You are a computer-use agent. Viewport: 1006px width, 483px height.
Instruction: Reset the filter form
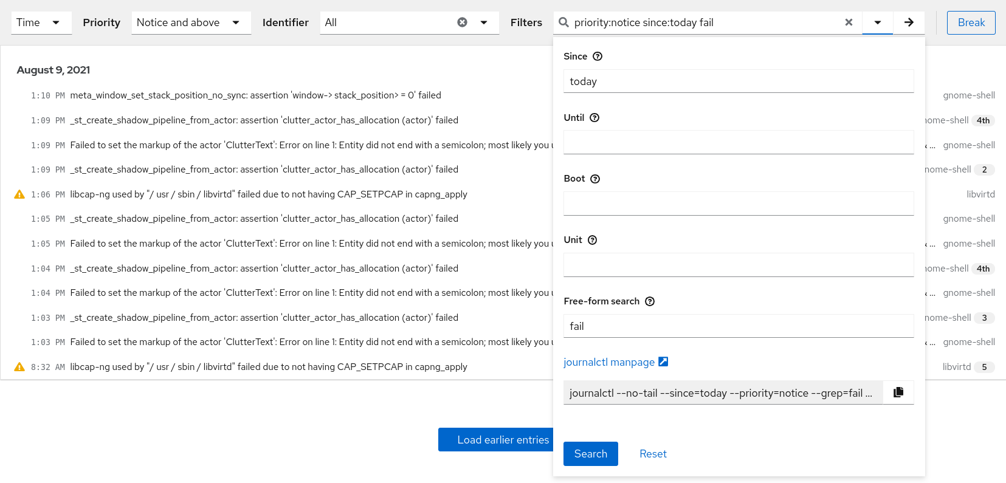pos(653,454)
